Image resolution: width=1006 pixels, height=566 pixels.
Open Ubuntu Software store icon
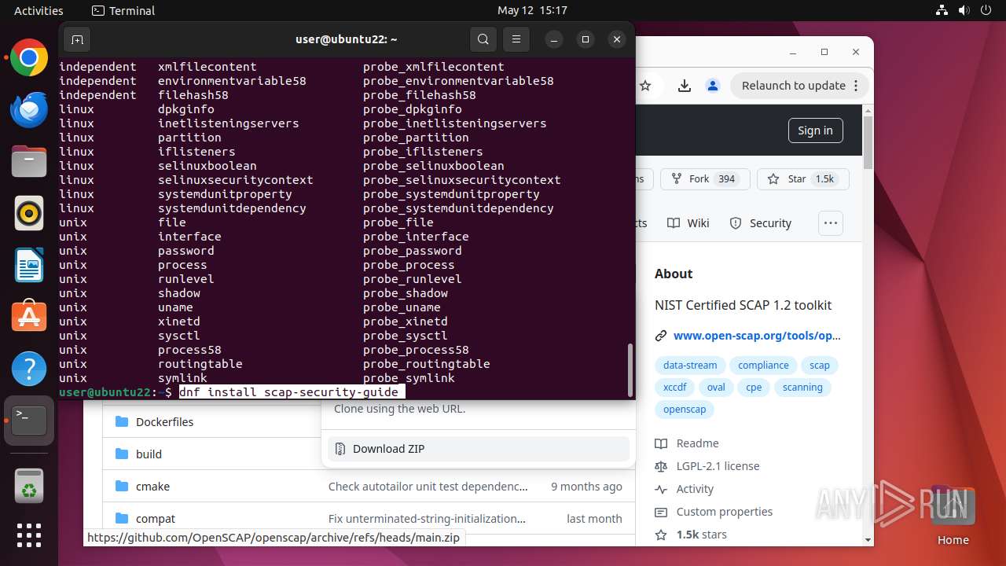point(29,317)
